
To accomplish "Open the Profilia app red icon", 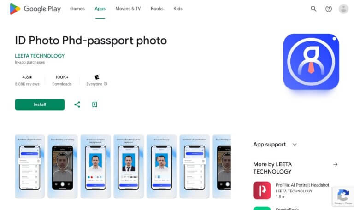I will [262, 191].
